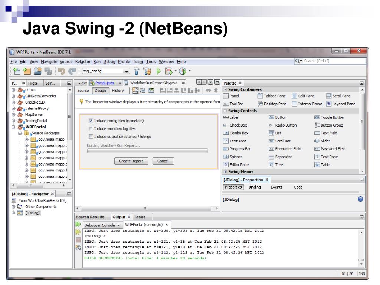Image resolution: width=380 pixels, height=285 pixels.
Task: Choose the Spinner palette component
Action: (233, 157)
